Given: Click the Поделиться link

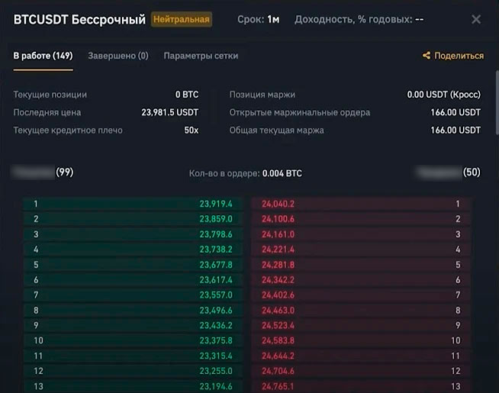Looking at the screenshot, I should 459,56.
